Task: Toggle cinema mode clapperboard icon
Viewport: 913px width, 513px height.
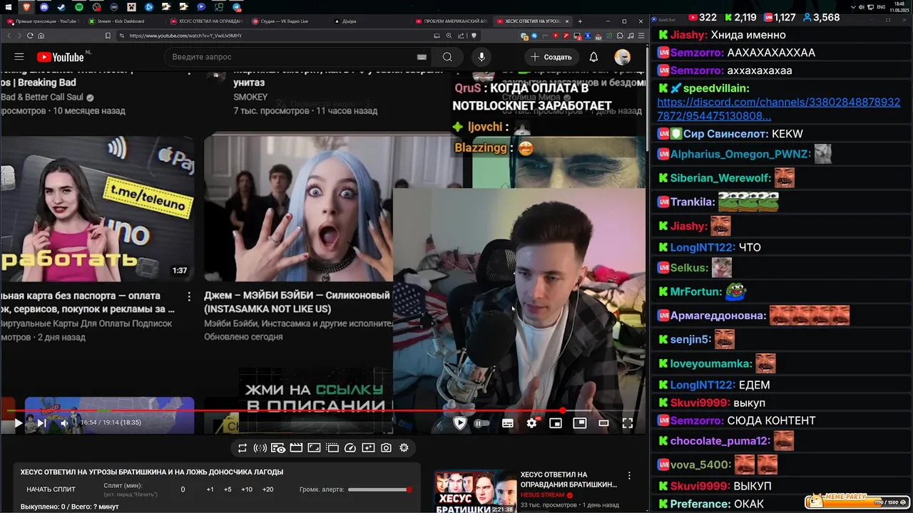Action: (x=296, y=448)
